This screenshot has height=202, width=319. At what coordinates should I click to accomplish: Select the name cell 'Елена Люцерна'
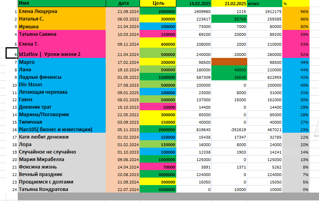62,11
